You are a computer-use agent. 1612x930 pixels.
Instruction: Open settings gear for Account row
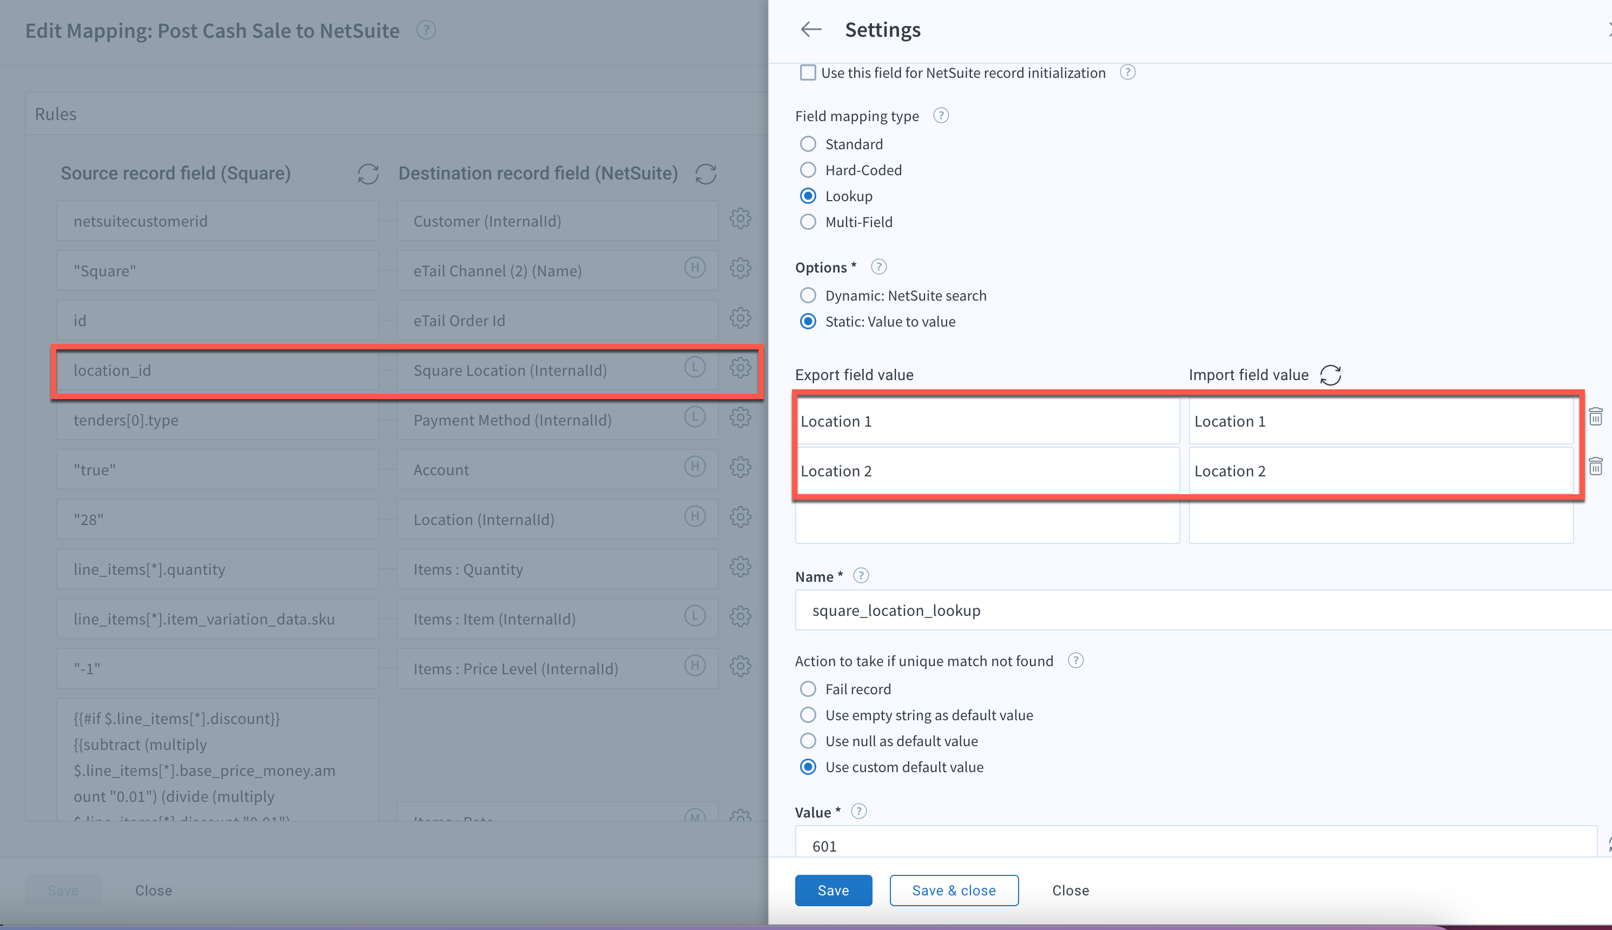click(740, 468)
